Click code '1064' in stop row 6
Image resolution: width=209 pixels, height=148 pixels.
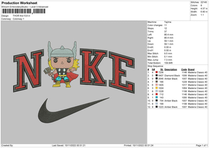click(184, 88)
